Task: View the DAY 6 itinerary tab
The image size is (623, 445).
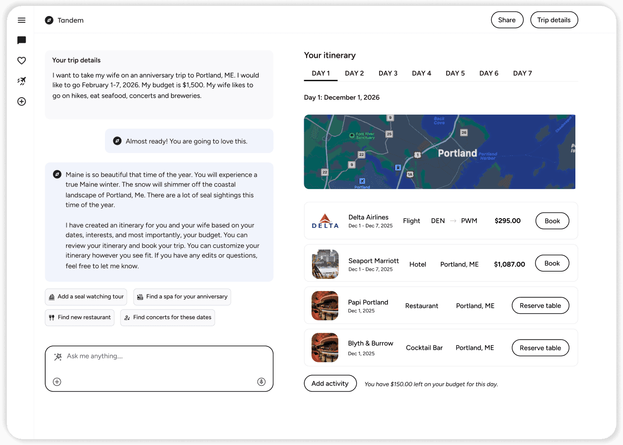Action: tap(489, 73)
